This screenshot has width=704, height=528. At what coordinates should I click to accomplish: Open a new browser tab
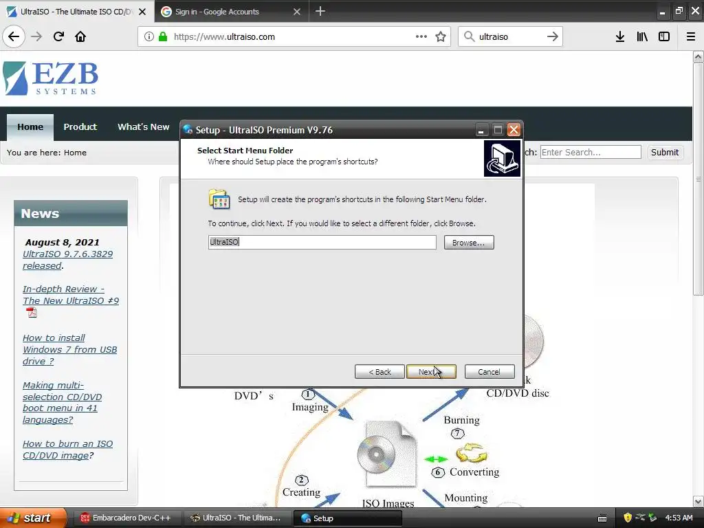click(x=320, y=11)
